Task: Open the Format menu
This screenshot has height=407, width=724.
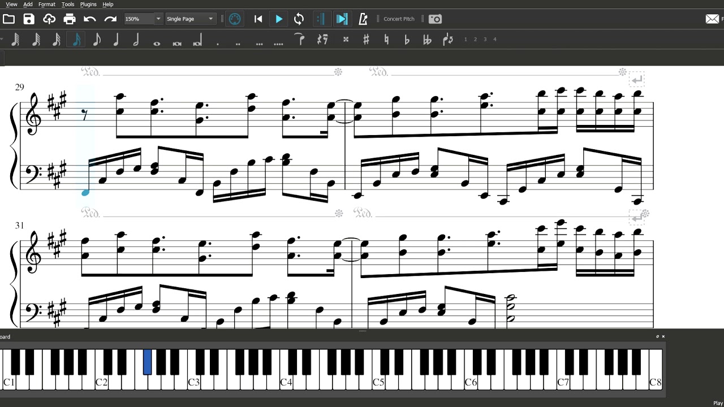Action: pyautogui.click(x=47, y=4)
